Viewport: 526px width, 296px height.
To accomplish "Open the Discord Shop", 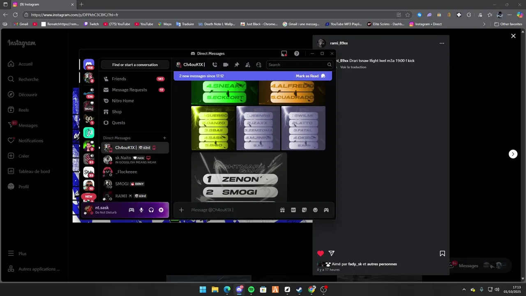I will (x=135, y=112).
